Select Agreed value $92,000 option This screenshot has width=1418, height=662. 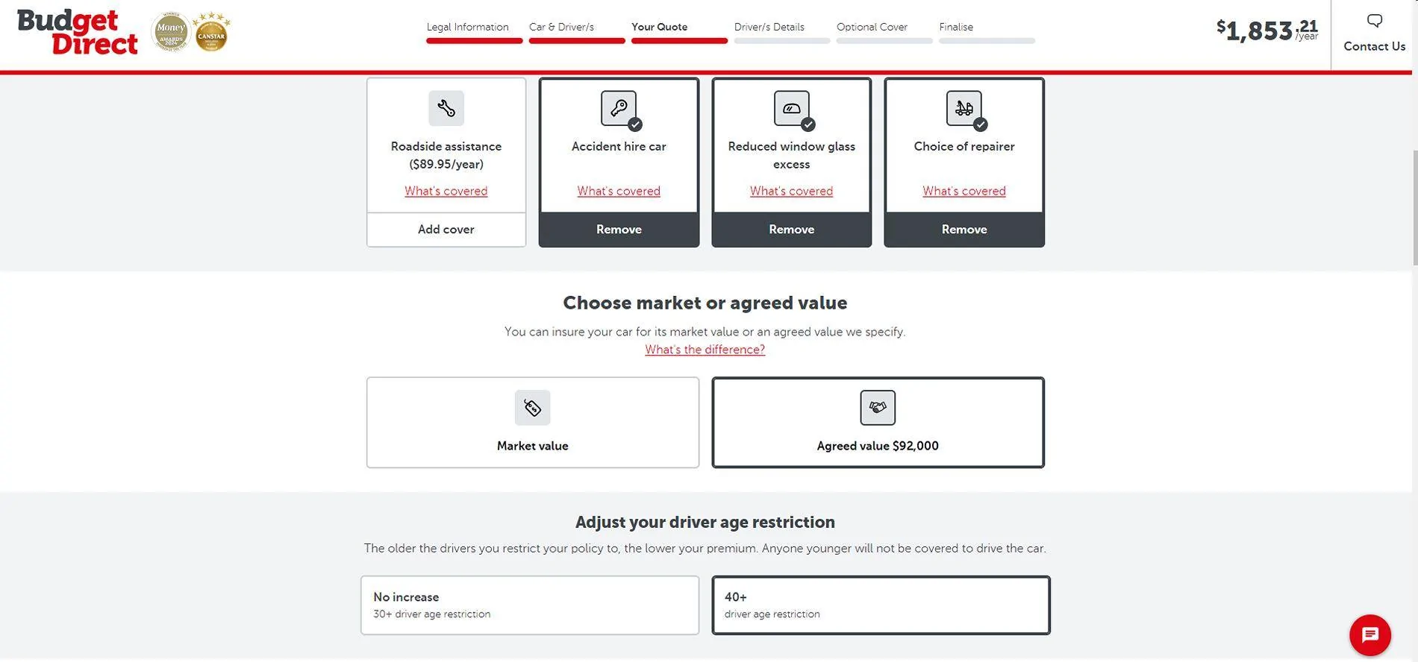click(x=878, y=423)
